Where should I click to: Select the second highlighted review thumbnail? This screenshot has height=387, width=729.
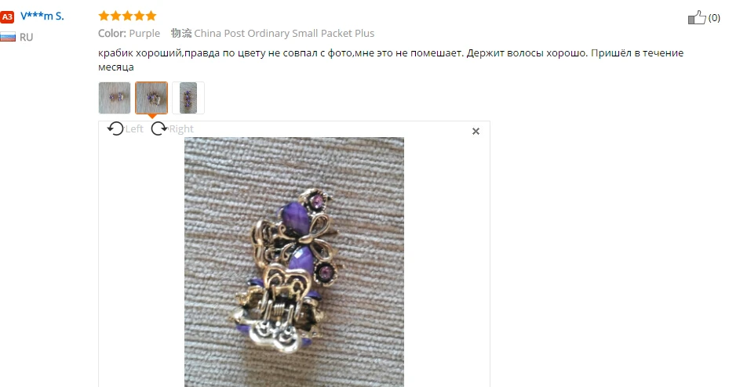point(151,98)
